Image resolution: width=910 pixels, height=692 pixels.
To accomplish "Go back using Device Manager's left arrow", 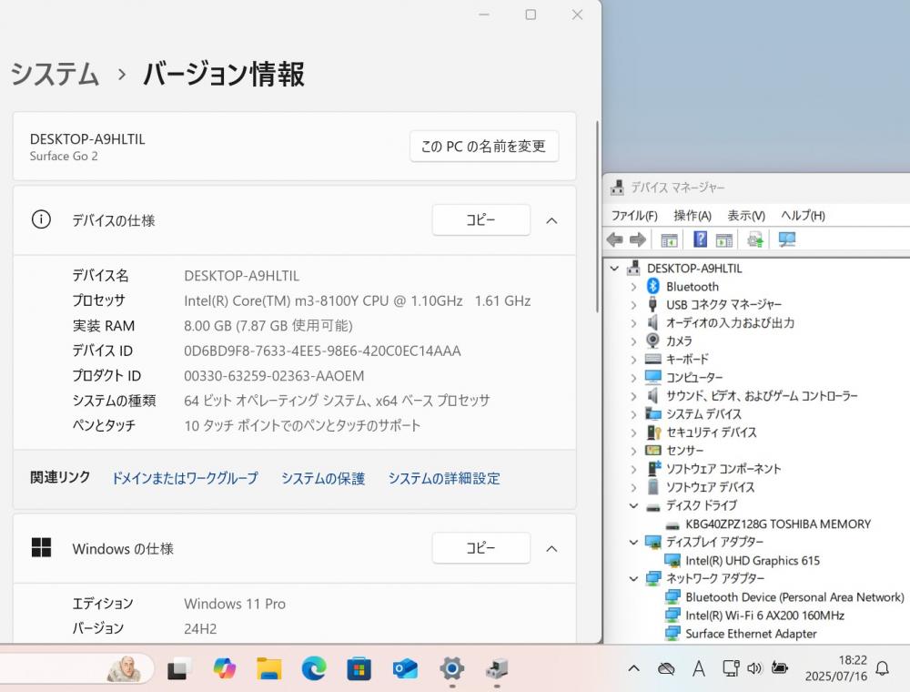I will (x=614, y=239).
